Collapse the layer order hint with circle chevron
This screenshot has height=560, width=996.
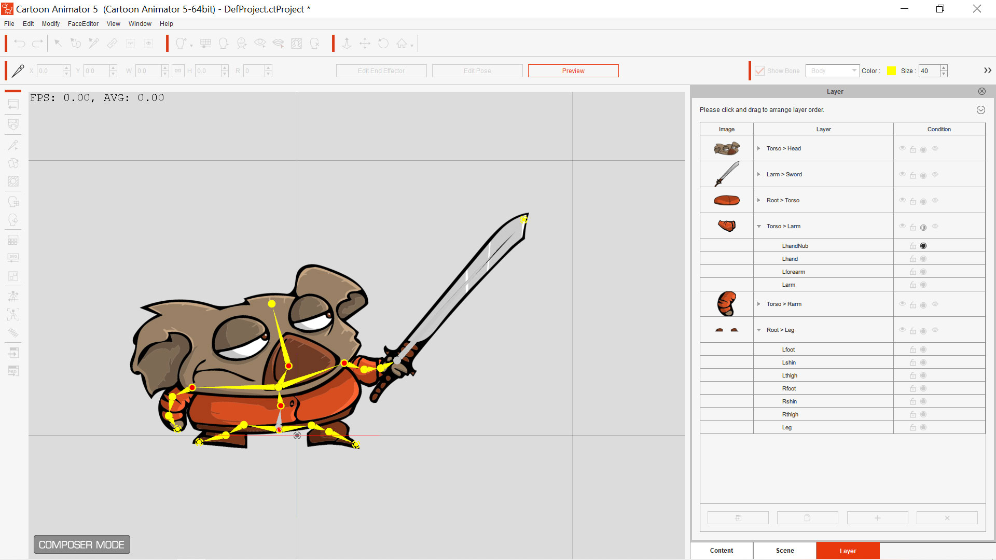pos(980,110)
